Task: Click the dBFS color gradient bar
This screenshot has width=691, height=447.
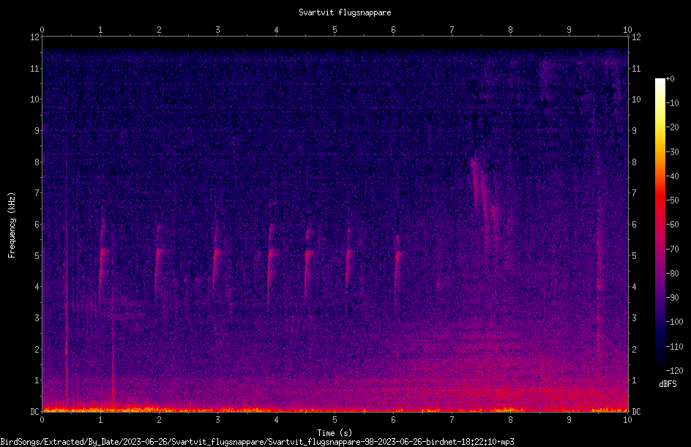Action: 660,225
